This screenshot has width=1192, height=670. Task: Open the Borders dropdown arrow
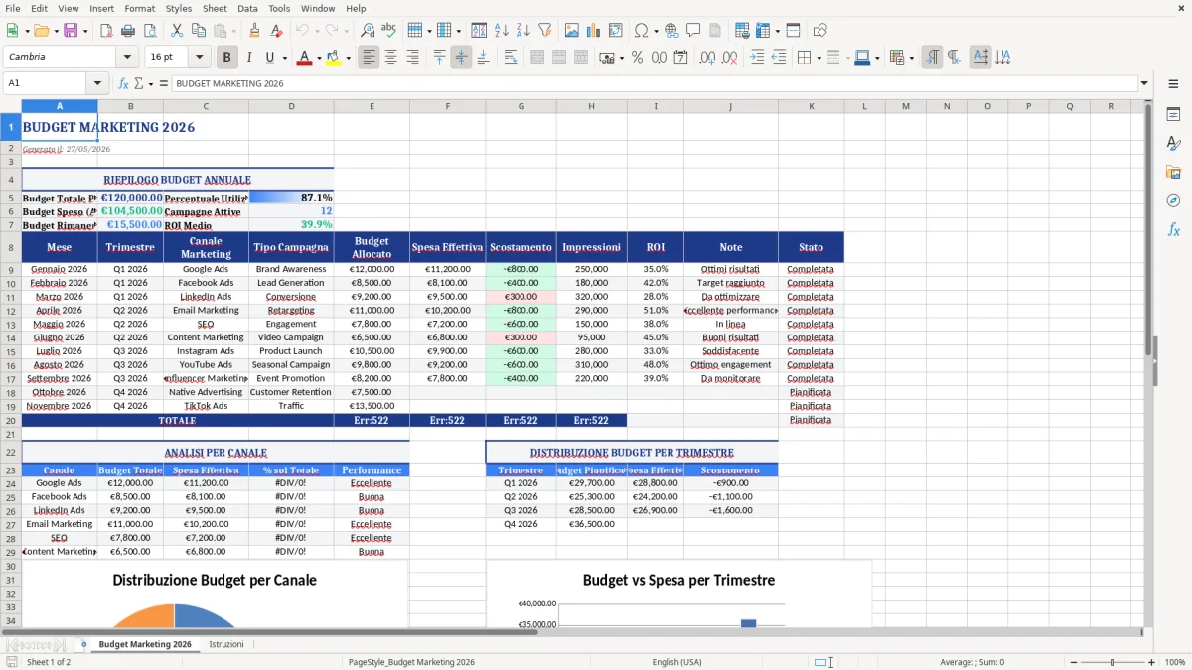[819, 58]
